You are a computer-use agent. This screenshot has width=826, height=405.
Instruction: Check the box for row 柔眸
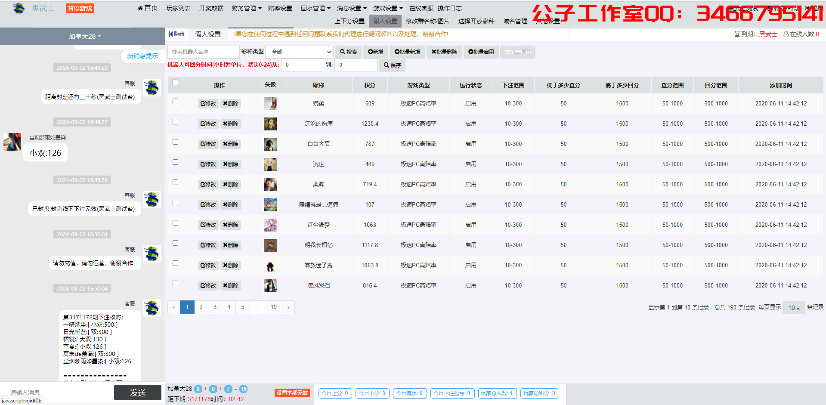click(x=175, y=182)
